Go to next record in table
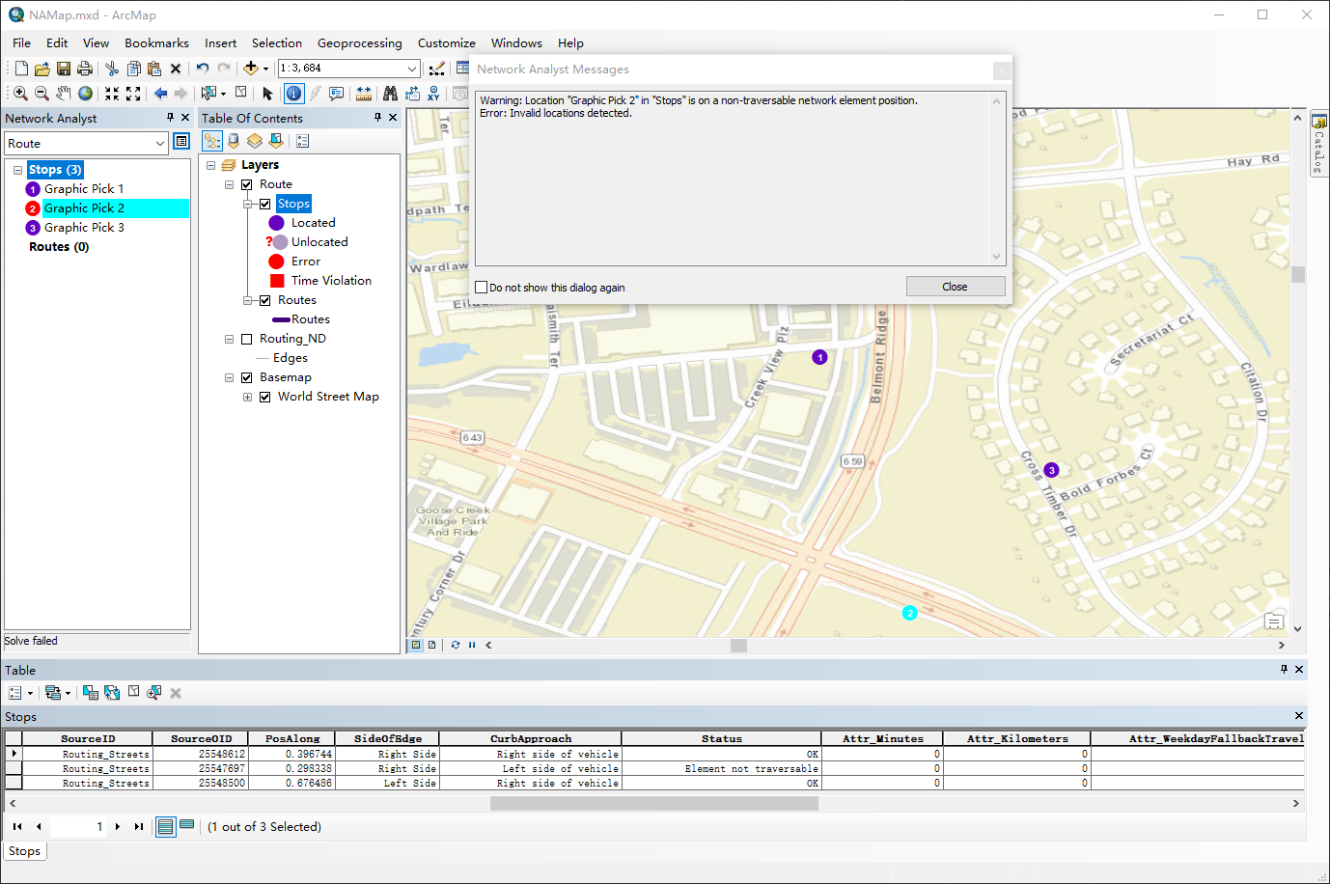Image resolution: width=1330 pixels, height=884 pixels. [x=118, y=827]
